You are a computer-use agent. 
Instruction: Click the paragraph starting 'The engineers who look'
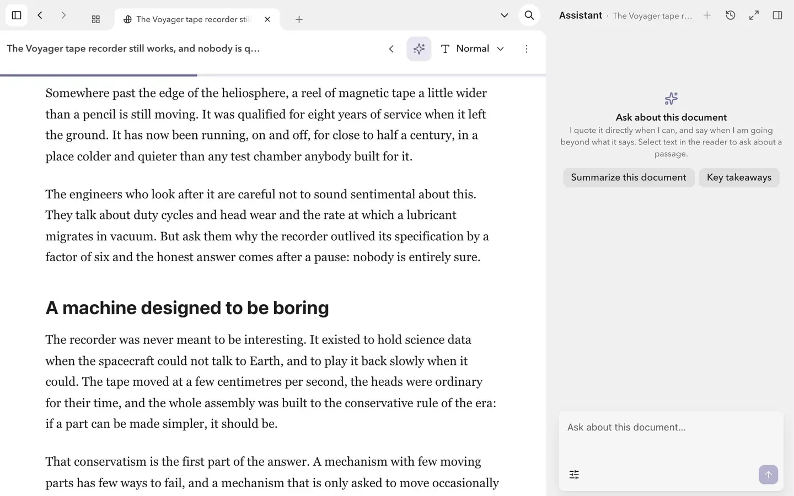(x=267, y=225)
